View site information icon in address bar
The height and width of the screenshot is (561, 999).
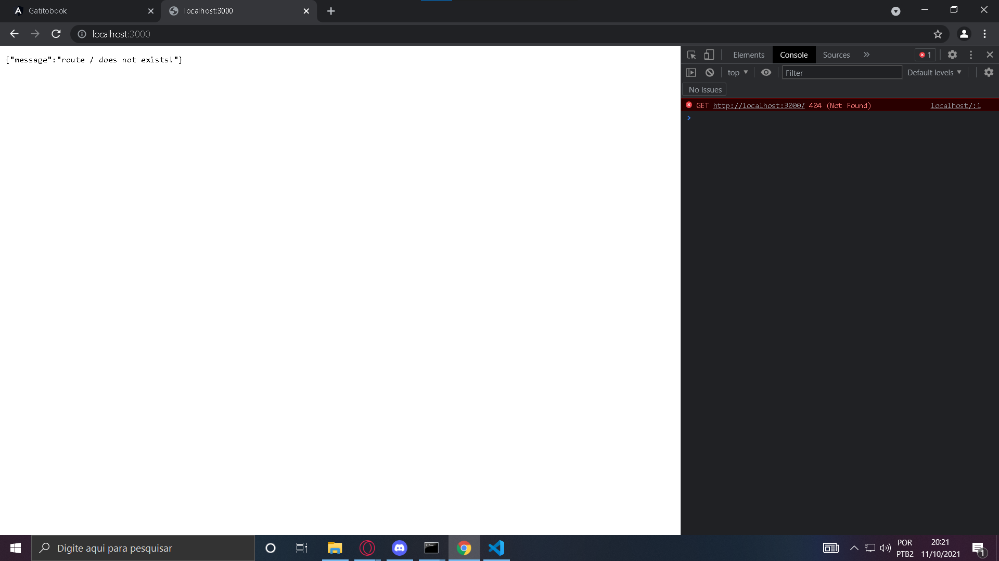pos(82,34)
